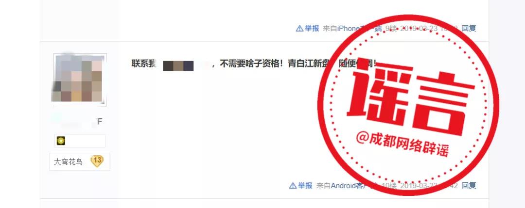Click the censored contact number blocks
The image size is (525, 208).
point(178,66)
